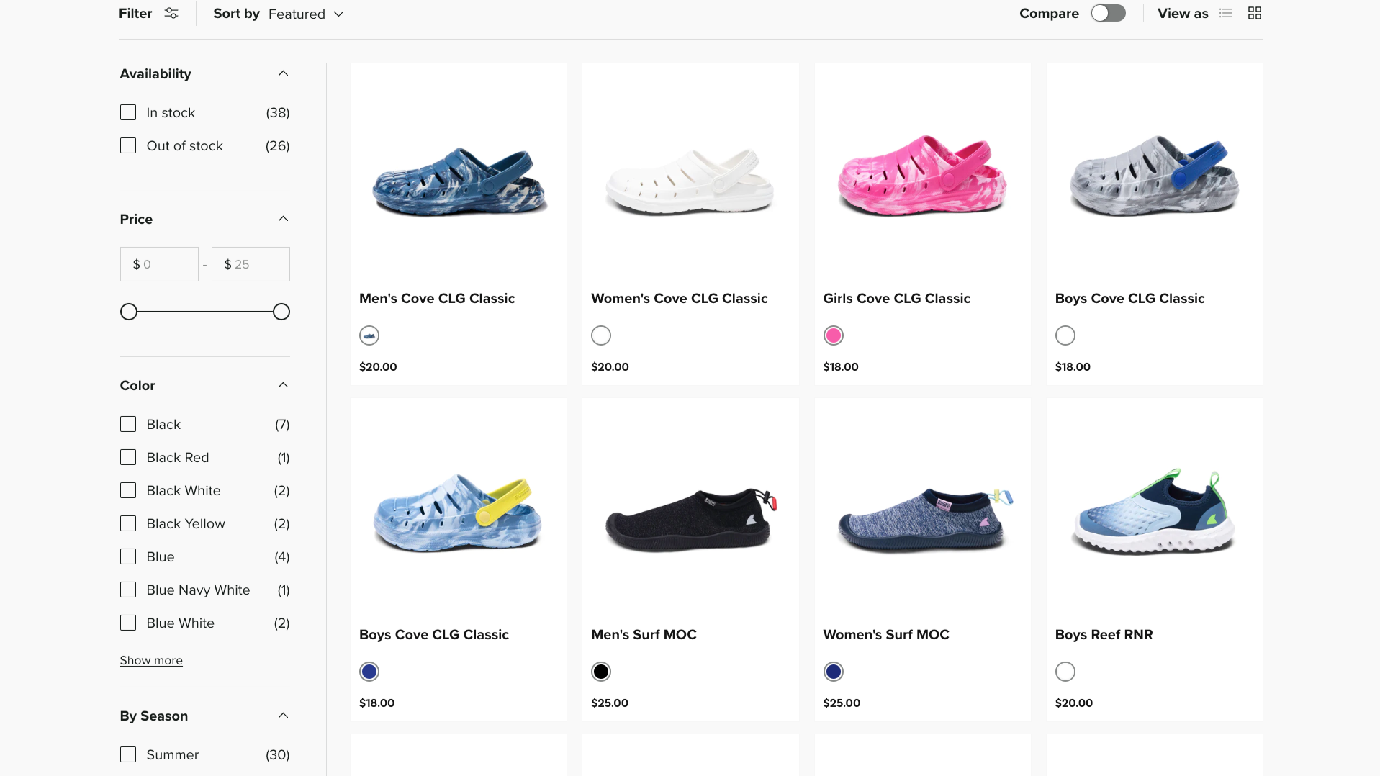Click the Filter sliders icon

171,13
